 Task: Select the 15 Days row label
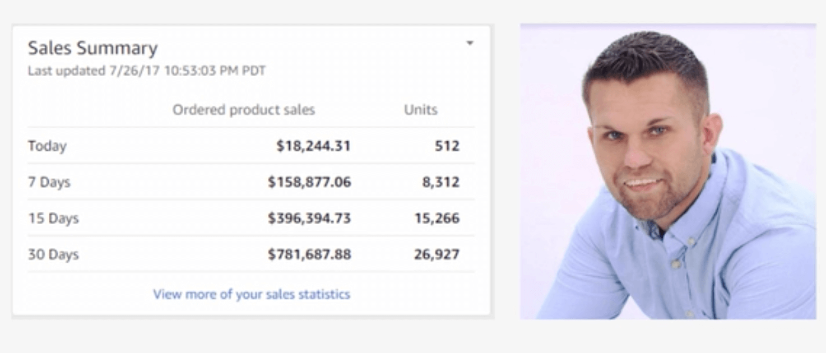tap(54, 219)
